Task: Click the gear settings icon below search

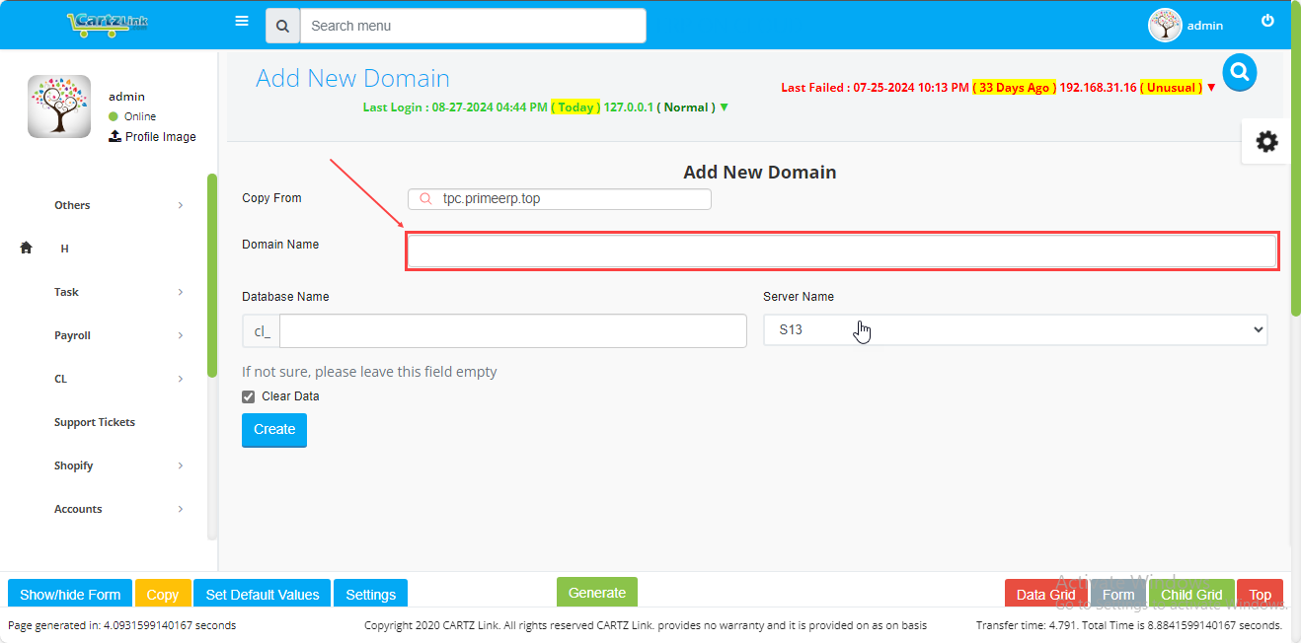Action: pyautogui.click(x=1266, y=141)
